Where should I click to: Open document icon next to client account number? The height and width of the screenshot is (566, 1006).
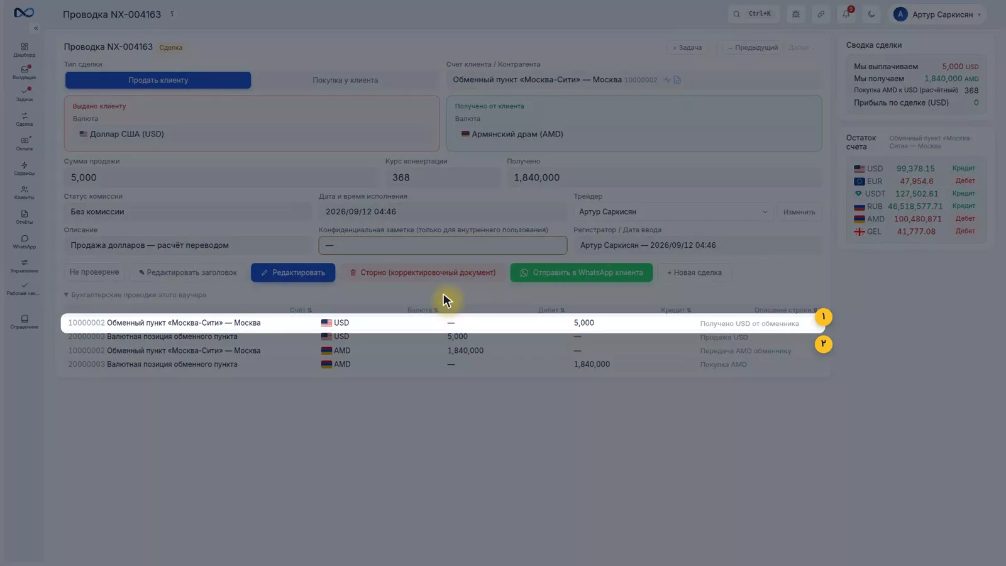click(x=677, y=80)
